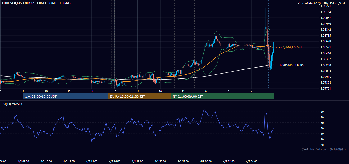Click price scale value 1.08093
Image resolution: width=349 pixels, height=164 pixels.
pyautogui.click(x=326, y=71)
